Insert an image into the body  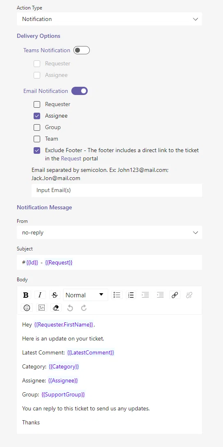coord(41,308)
